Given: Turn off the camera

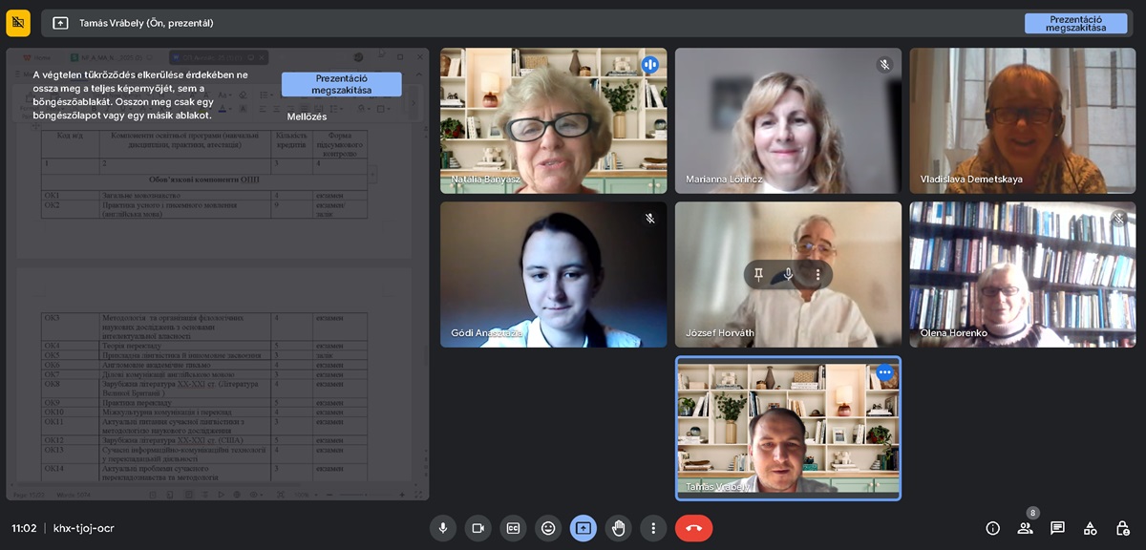Looking at the screenshot, I should [477, 528].
